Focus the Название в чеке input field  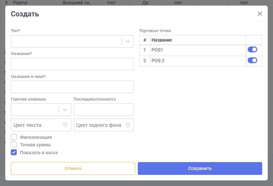[x=72, y=87]
